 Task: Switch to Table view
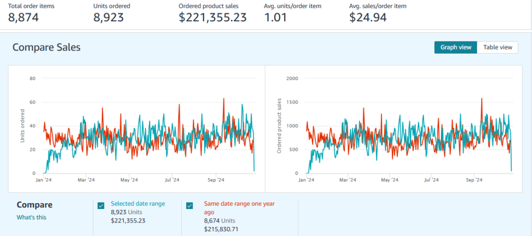click(497, 47)
